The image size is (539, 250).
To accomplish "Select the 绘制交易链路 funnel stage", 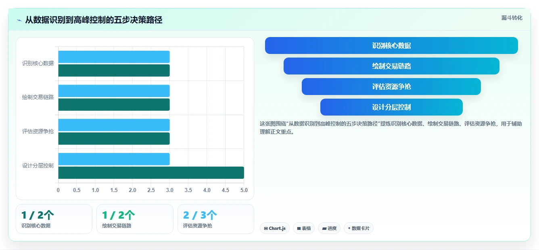I will coord(391,66).
